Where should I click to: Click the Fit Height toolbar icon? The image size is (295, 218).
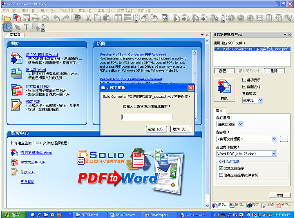pos(269,18)
